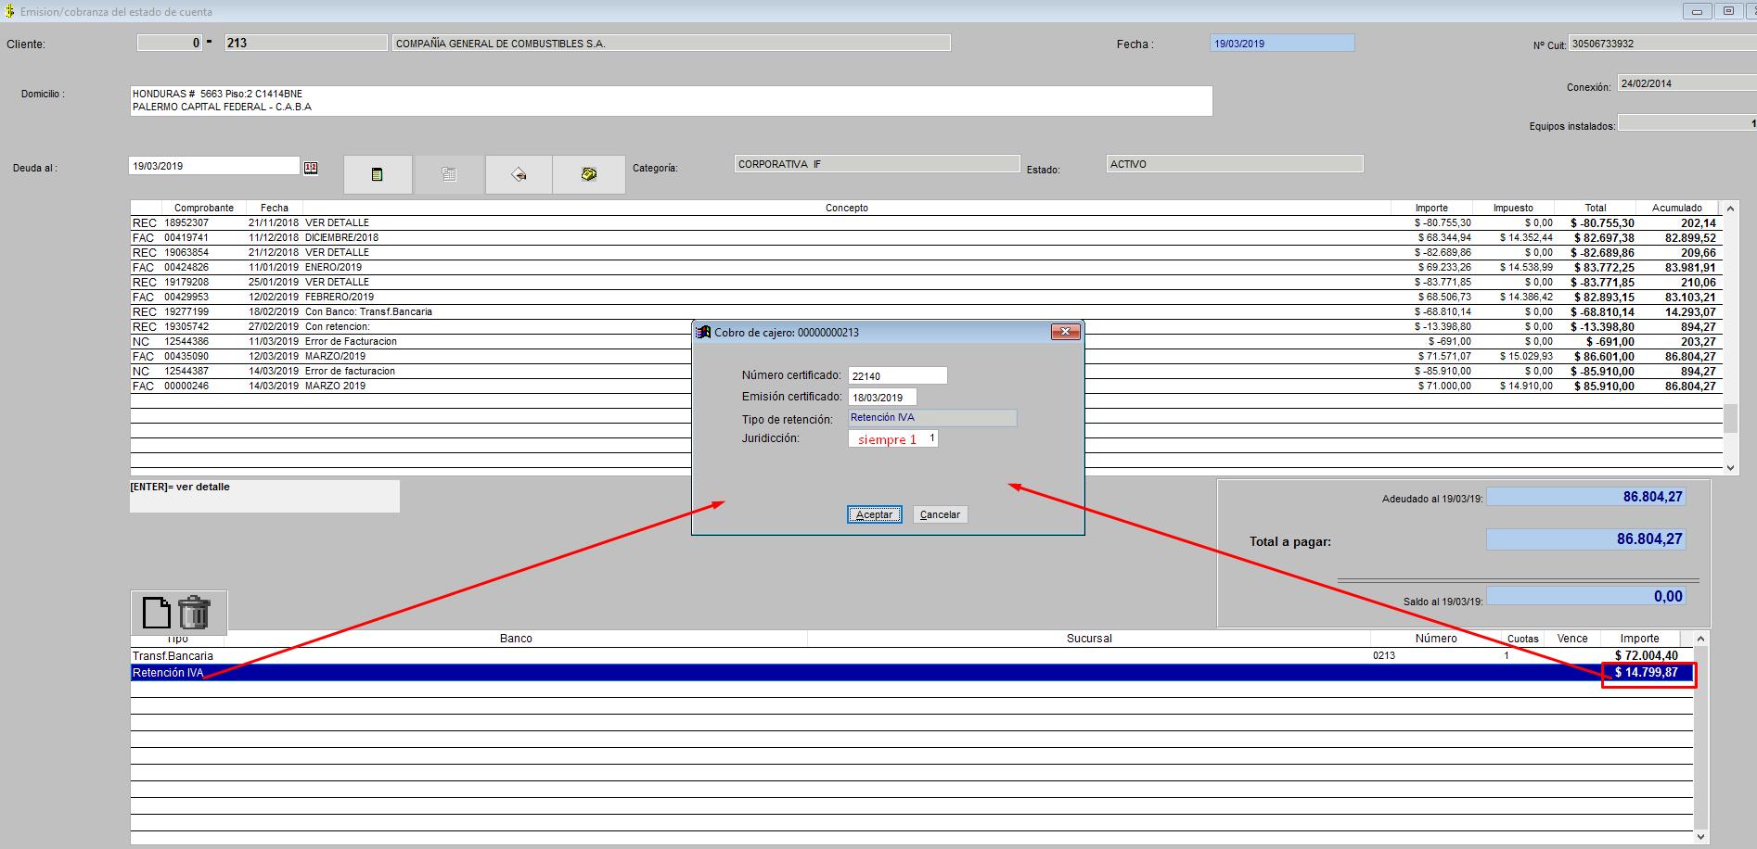Click the Jurisdicción input field
The image size is (1757, 849).
(x=892, y=438)
